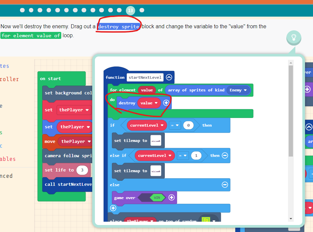Click the minus icon on the else-if clause
Viewport: 313px width, 232px height.
(x=224, y=156)
